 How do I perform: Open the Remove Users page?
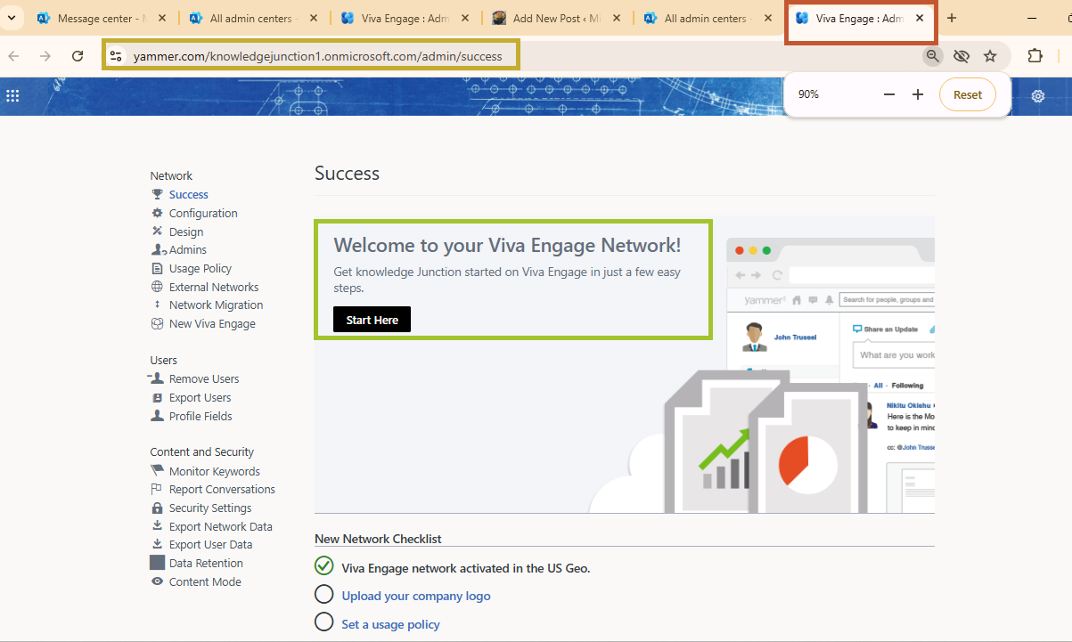click(x=204, y=378)
